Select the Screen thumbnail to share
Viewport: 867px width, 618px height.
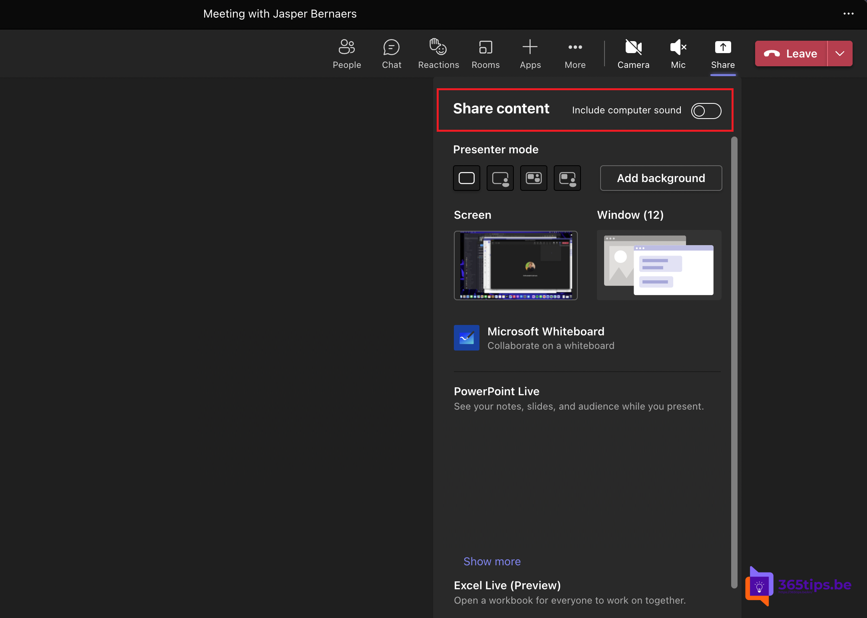coord(515,265)
